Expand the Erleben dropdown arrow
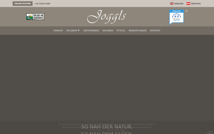The height and width of the screenshot is (134, 214). (x=78, y=30)
